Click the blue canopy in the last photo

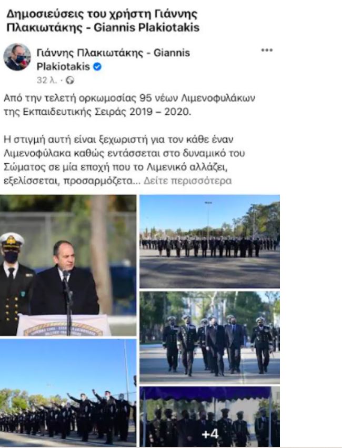pos(206,393)
